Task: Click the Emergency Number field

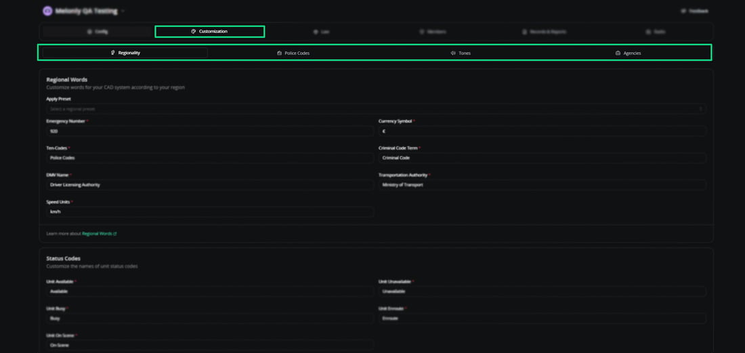Action: pyautogui.click(x=210, y=131)
